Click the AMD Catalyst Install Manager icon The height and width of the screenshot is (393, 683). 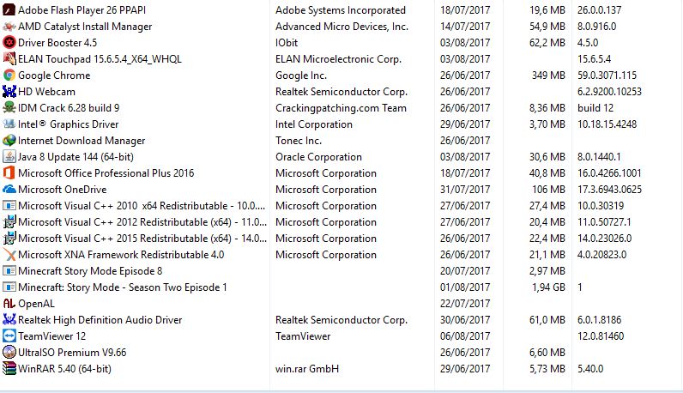(x=9, y=27)
